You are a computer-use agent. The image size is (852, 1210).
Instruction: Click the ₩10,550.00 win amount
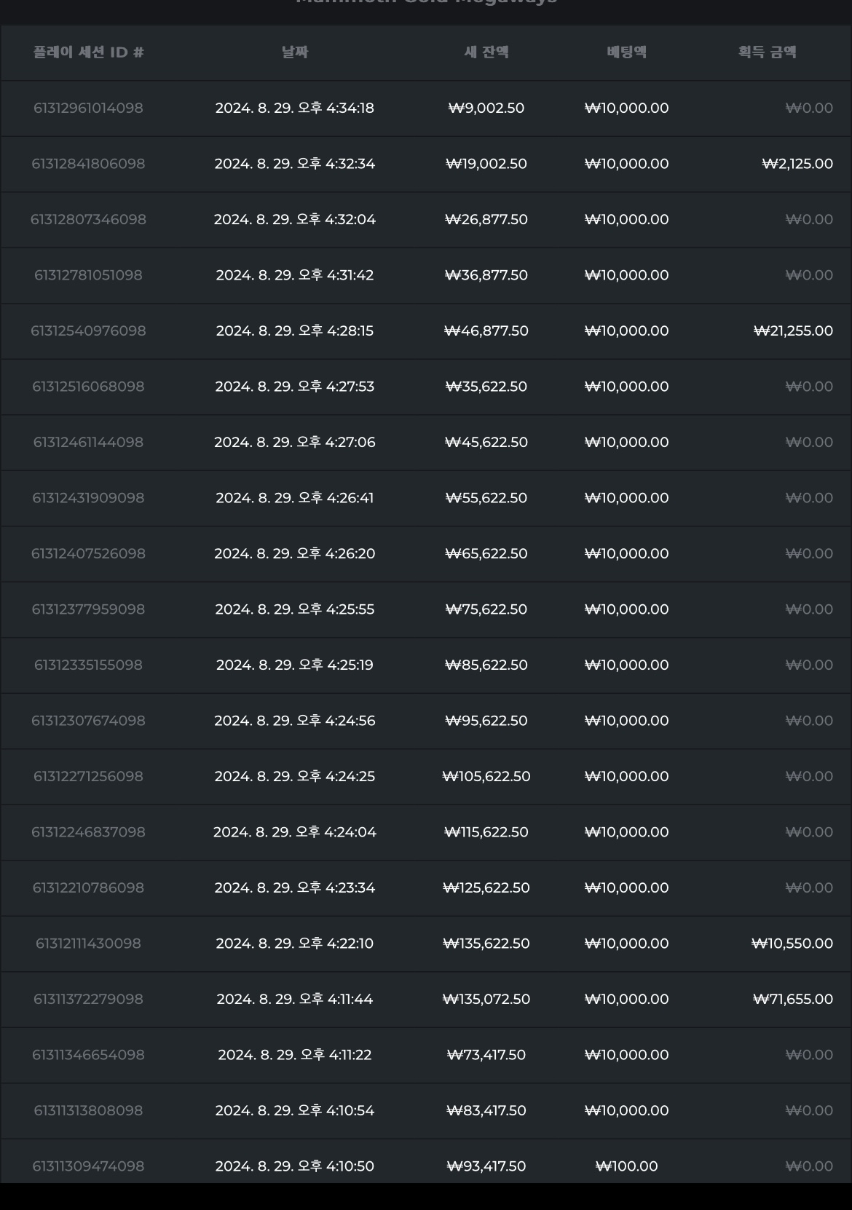pyautogui.click(x=792, y=944)
